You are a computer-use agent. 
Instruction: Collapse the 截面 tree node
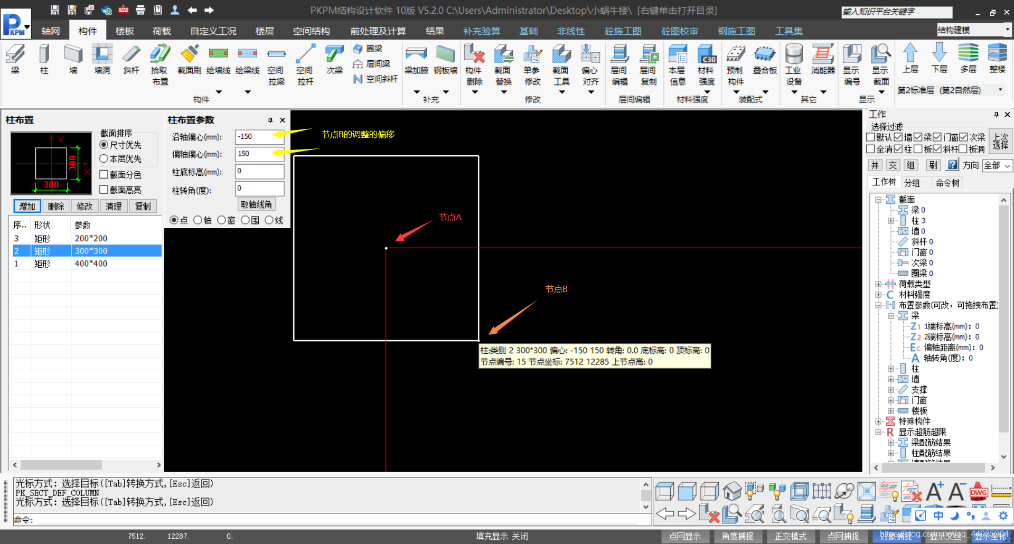click(x=878, y=200)
